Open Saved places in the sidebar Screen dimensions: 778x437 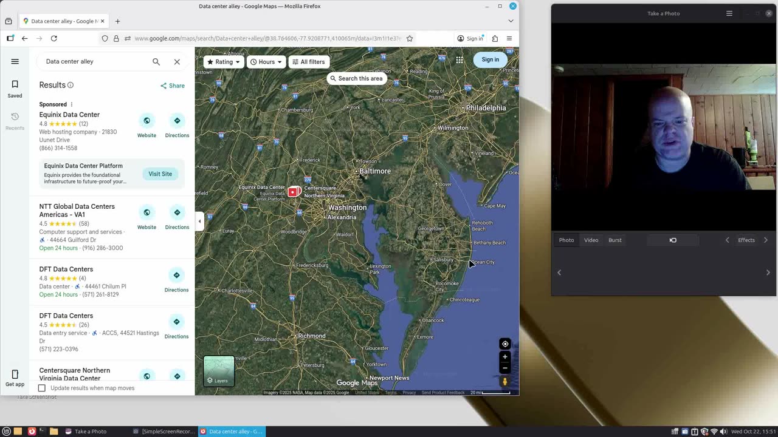pyautogui.click(x=15, y=89)
